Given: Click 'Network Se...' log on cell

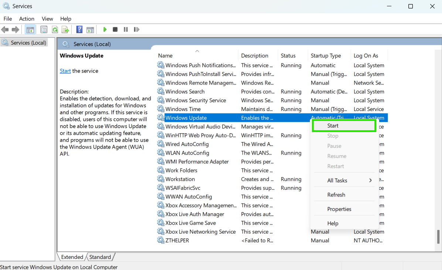Looking at the screenshot, I should [369, 83].
